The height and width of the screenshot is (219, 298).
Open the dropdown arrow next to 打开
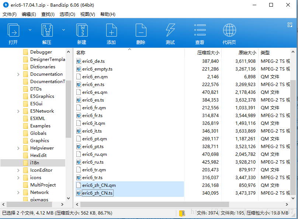coord(30,30)
